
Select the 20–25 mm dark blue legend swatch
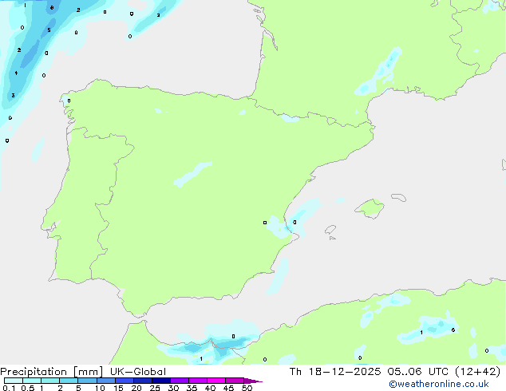pos(143,381)
